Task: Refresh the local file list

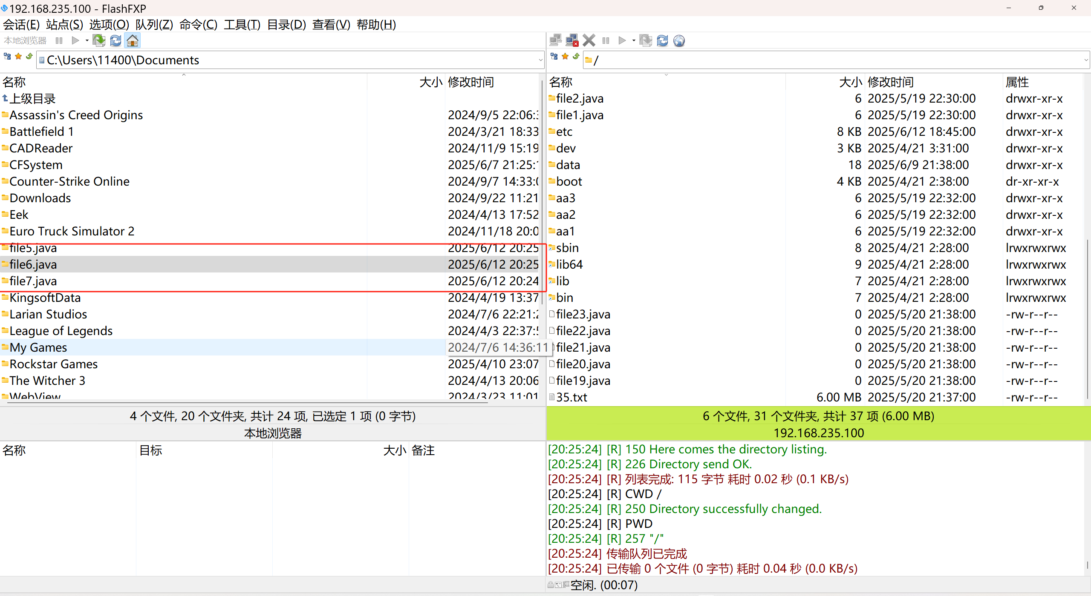Action: tap(115, 40)
